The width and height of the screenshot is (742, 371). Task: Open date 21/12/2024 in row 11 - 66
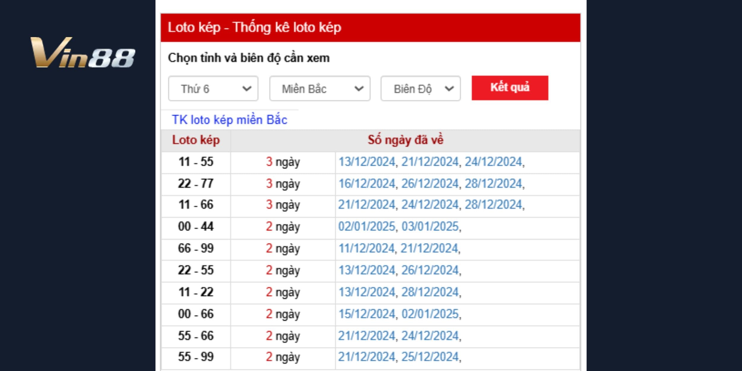[367, 204]
